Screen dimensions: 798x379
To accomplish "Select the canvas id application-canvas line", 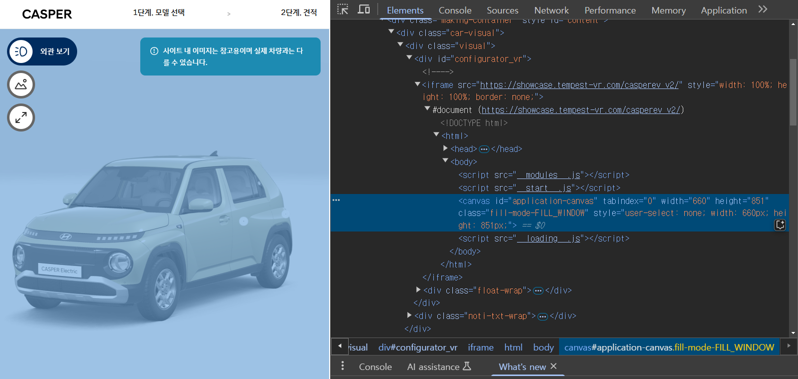I will [560, 213].
